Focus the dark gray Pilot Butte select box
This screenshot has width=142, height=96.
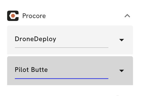tap(70, 71)
